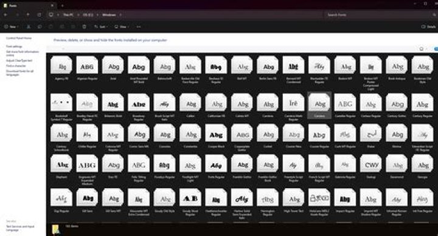The image size is (438, 236).
Task: Open a new tab with plus button
Action: (x=62, y=5)
